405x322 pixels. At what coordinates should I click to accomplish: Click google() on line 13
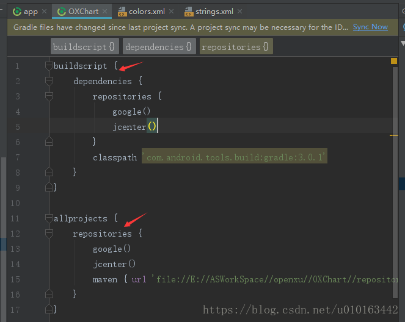point(112,249)
